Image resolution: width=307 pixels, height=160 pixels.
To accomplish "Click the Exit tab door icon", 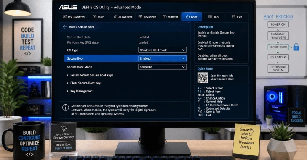I will pos(234,17).
